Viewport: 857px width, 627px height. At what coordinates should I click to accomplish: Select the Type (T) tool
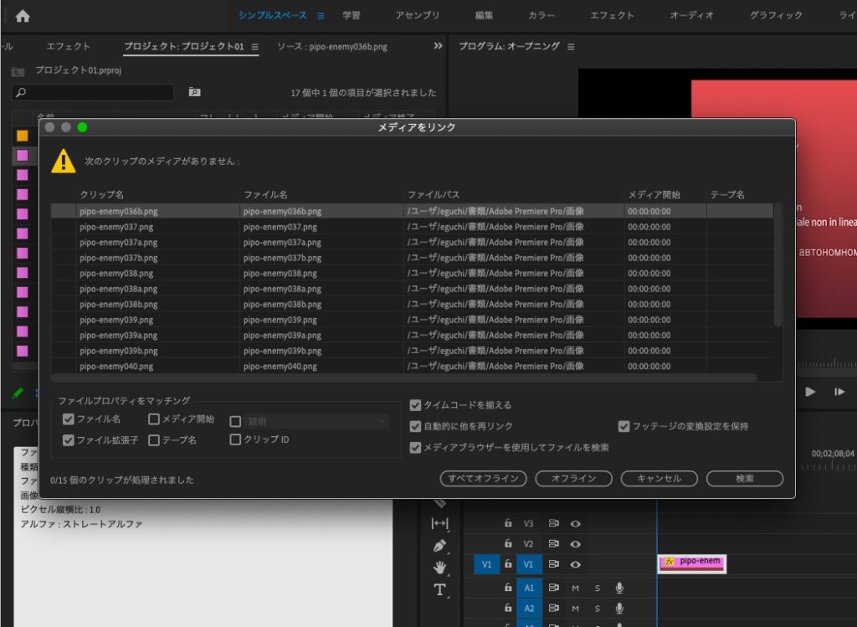[x=440, y=589]
